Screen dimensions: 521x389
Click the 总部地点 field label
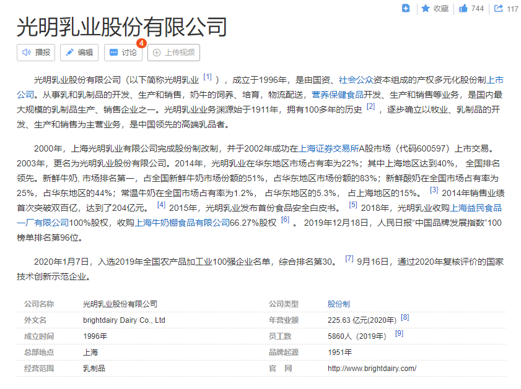pos(39,352)
